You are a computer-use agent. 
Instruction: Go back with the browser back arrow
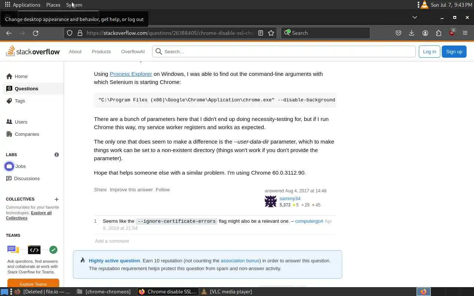9,33
